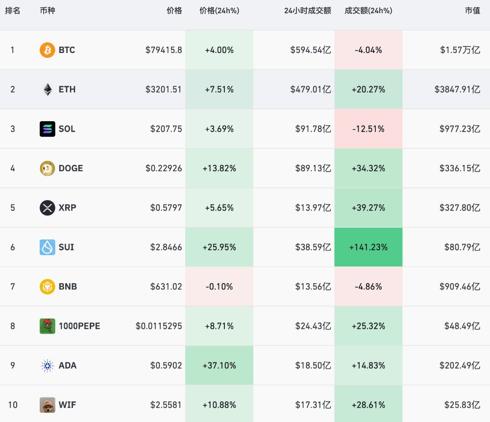Click the 排名 ranking column header

point(13,11)
